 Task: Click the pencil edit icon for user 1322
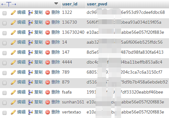pos(13,13)
